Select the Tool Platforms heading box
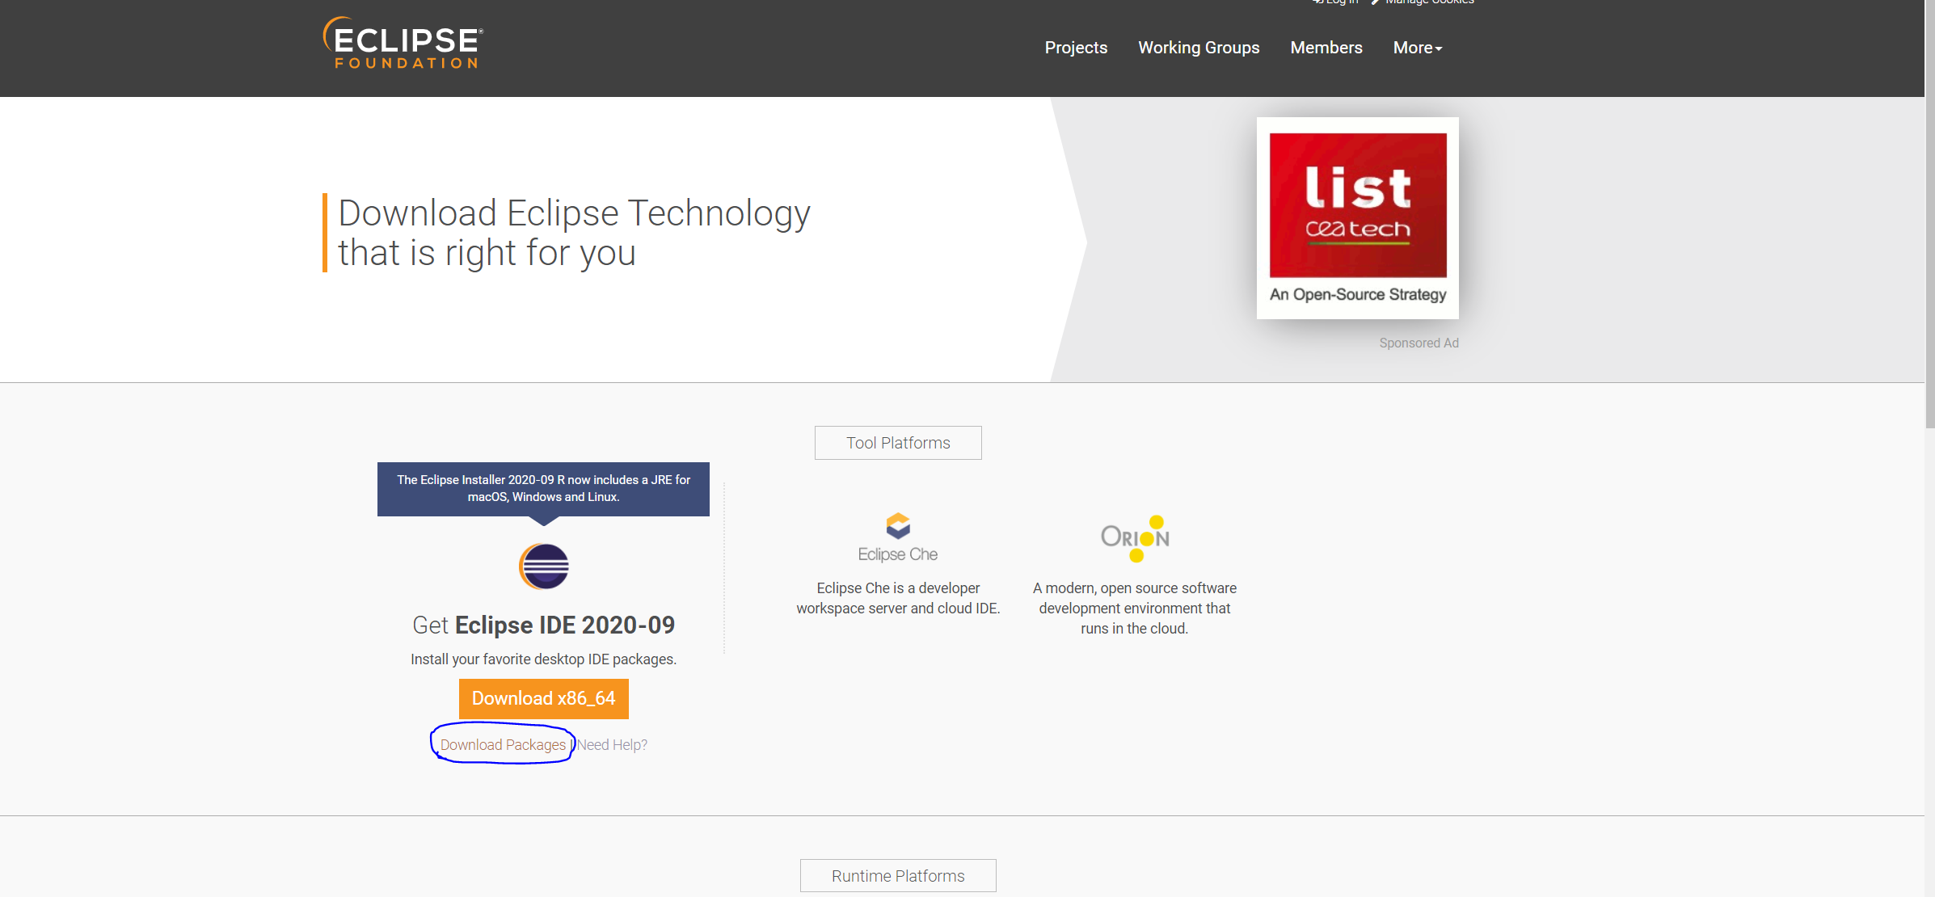 [x=898, y=443]
